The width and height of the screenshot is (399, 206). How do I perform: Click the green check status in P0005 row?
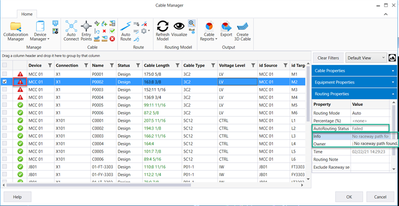[x=20, y=105]
